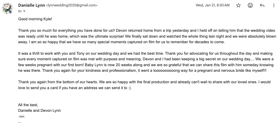This screenshot has height=123, width=280.
Task: Click the signature "Danielle and Devon Lynn"
Action: 39,110
